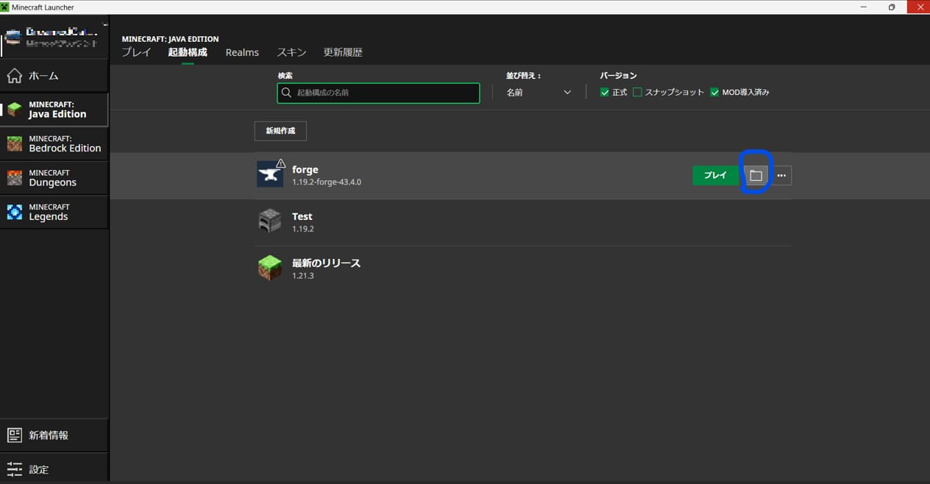Toggle the MOD導入済み checkbox
This screenshot has height=484, width=930.
tap(714, 93)
